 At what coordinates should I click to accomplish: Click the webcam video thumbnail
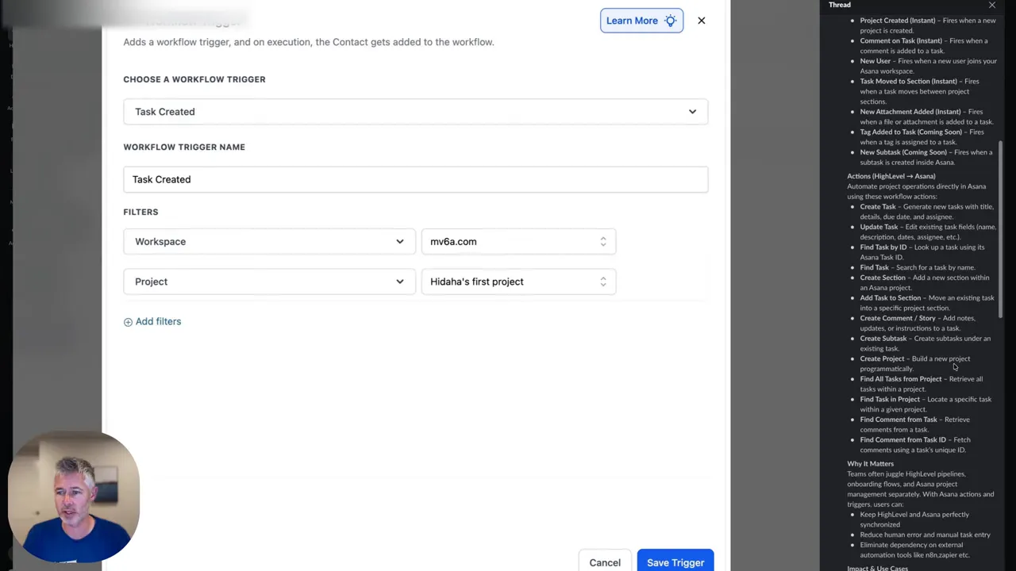click(74, 496)
